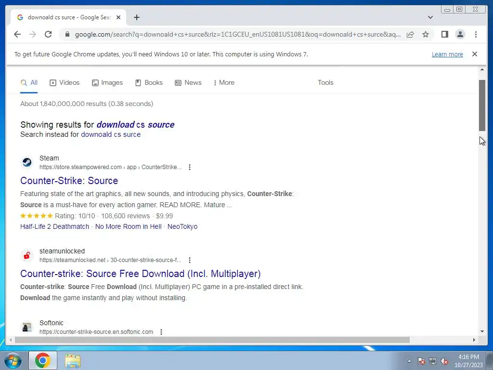Open Learn more about Chrome updates
493x370 pixels.
pyautogui.click(x=447, y=54)
